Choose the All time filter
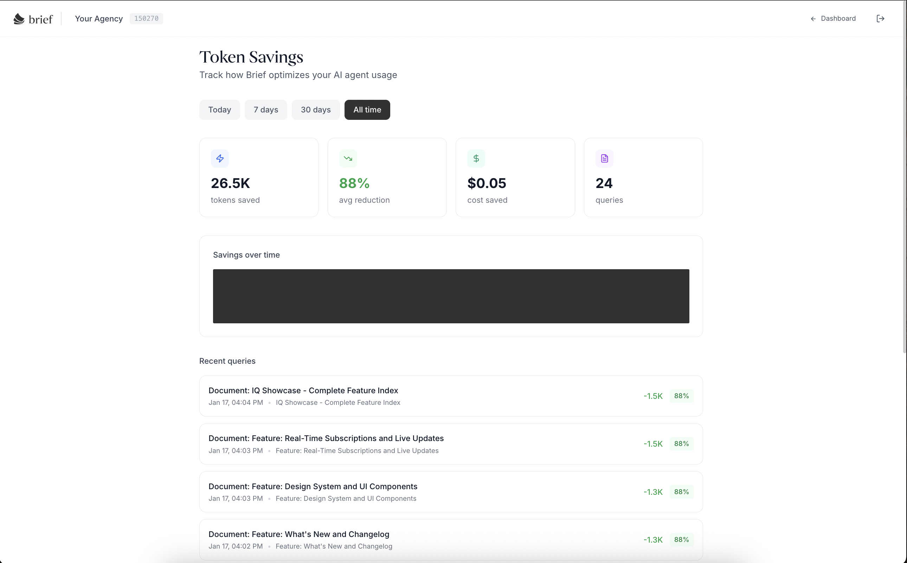 [x=367, y=110]
